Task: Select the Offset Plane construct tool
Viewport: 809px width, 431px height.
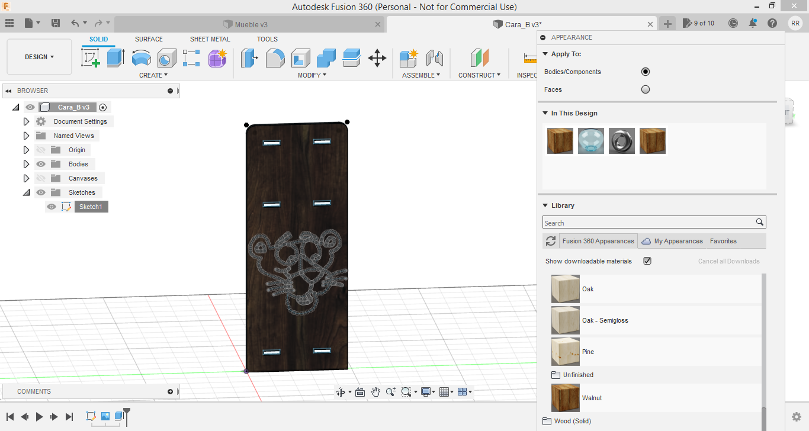Action: point(479,58)
